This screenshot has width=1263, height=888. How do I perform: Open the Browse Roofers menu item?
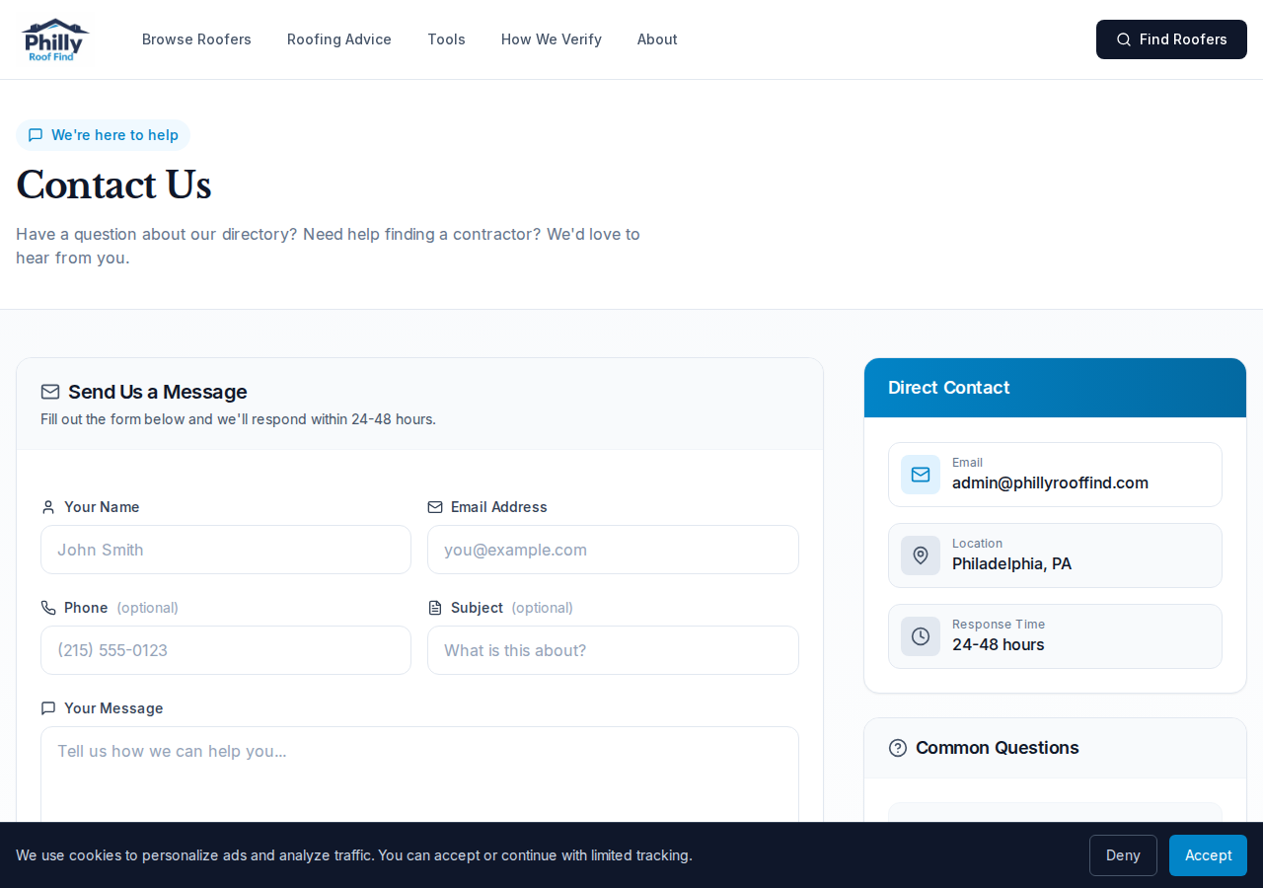tap(196, 39)
